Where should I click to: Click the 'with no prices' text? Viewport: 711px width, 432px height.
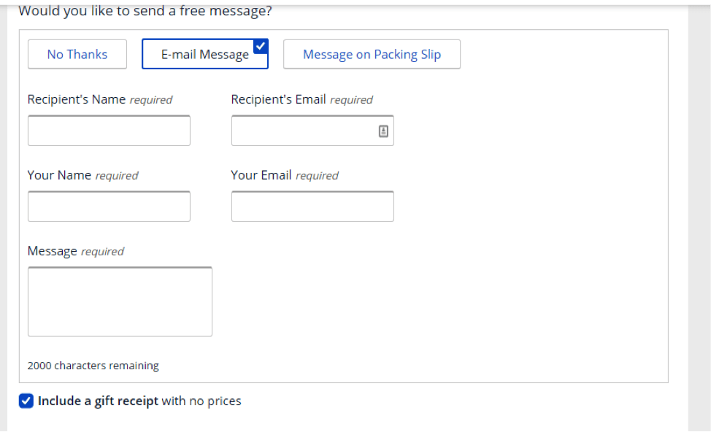201,401
